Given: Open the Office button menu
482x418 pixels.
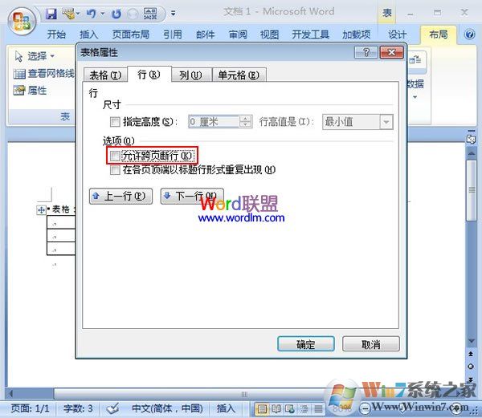Looking at the screenshot, I should [x=22, y=21].
